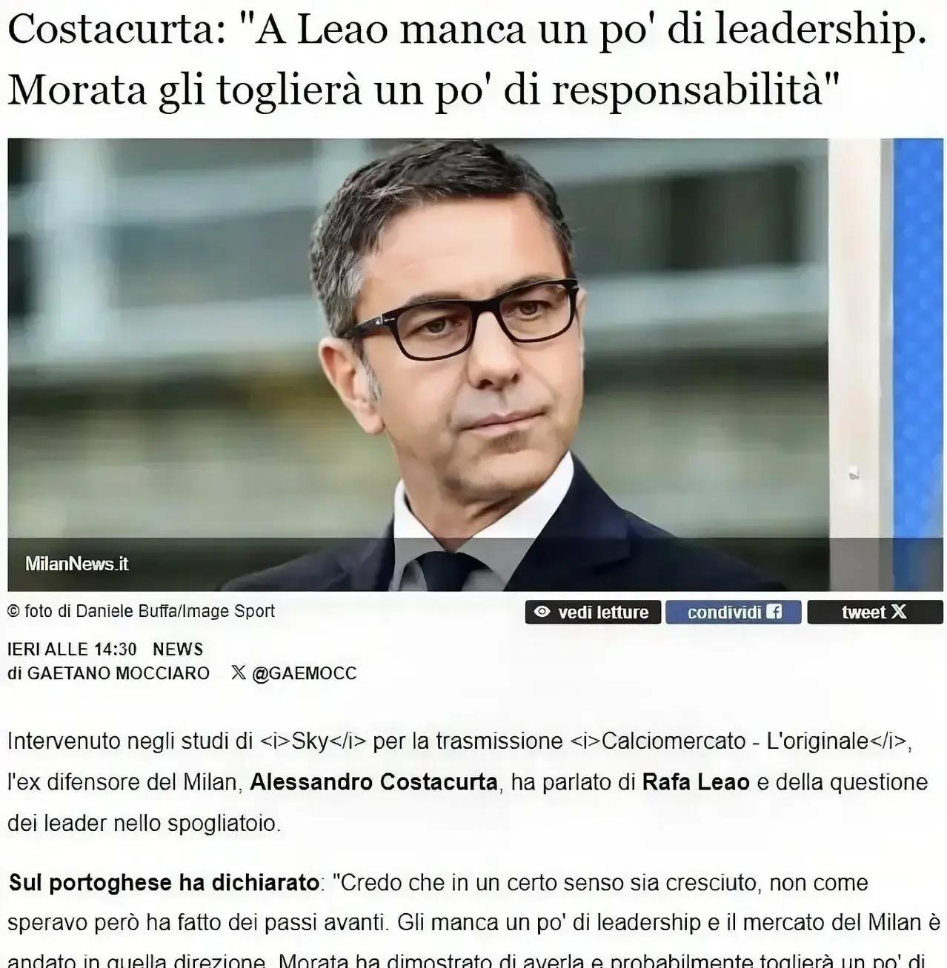Screen dimensions: 947x968
Task: Click the vedi letture label
Action: click(603, 612)
